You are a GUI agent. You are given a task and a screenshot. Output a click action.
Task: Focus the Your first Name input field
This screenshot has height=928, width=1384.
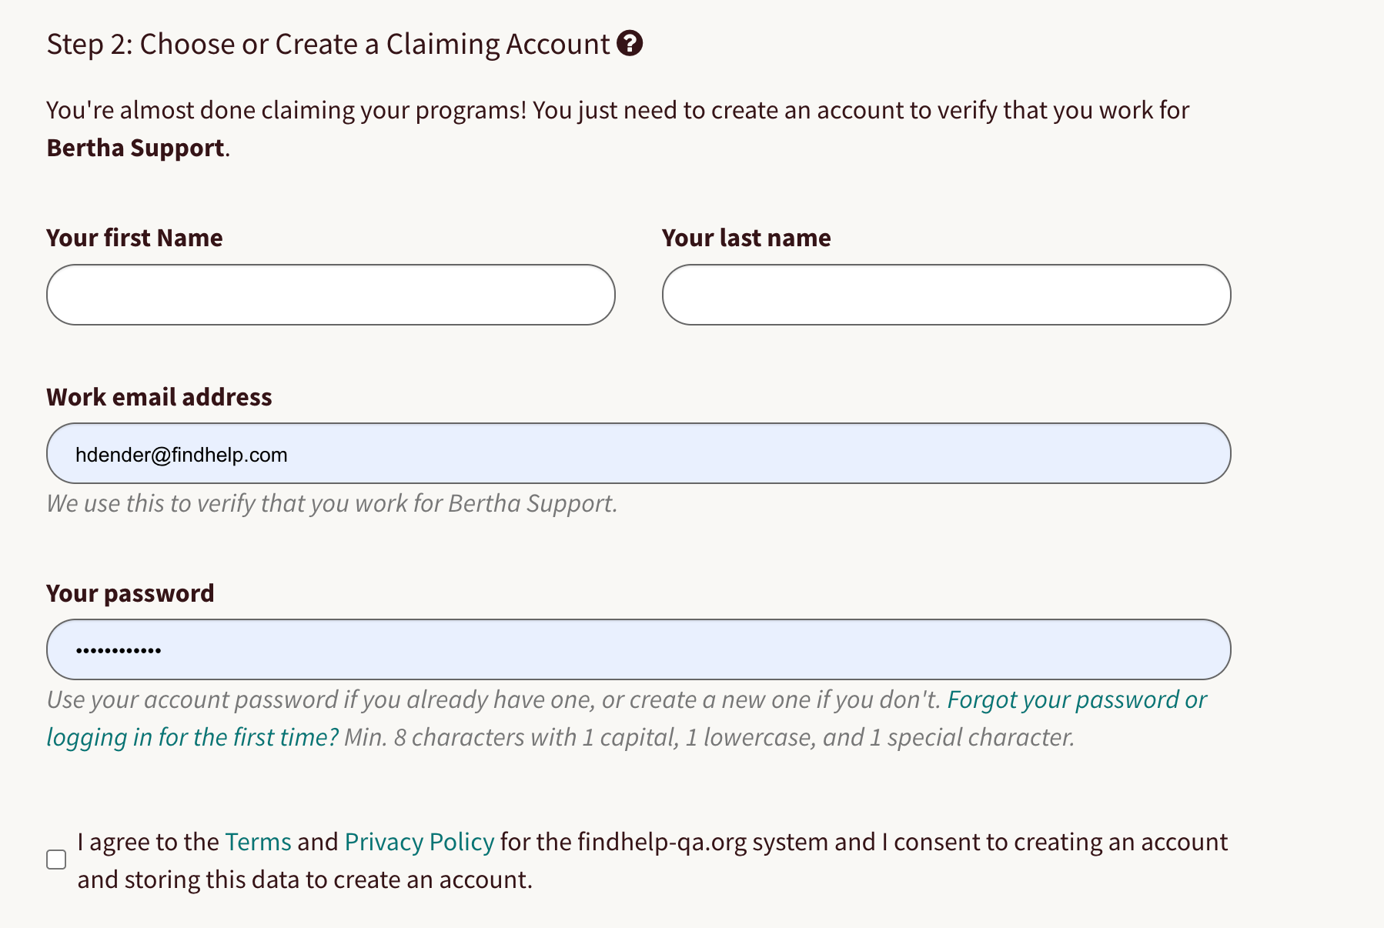331,295
